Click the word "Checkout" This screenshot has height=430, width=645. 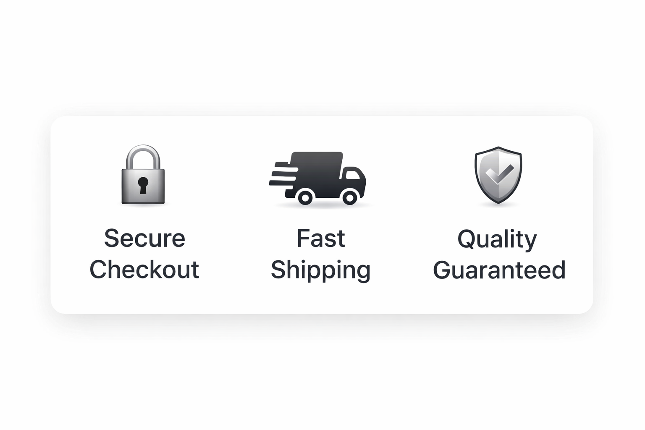click(144, 269)
